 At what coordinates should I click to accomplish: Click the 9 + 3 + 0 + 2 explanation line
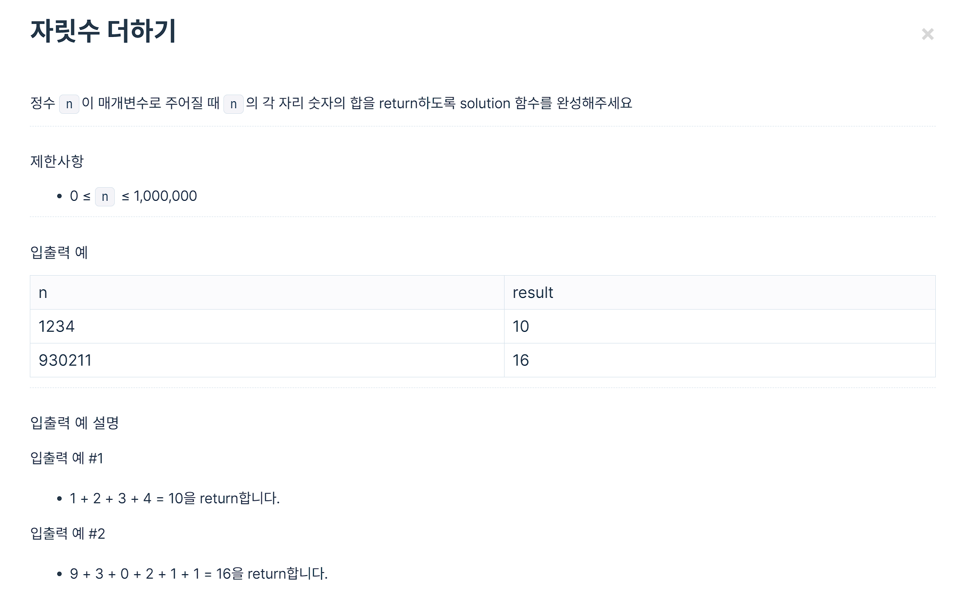[199, 574]
